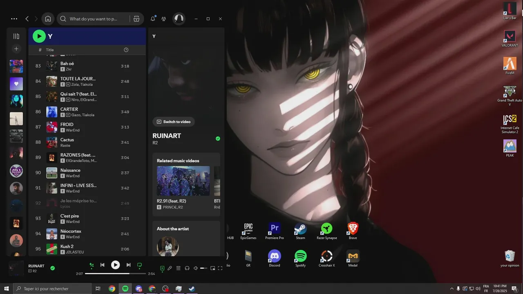The height and width of the screenshot is (294, 523).
Task: Toggle saved checkmark in bottom player bar
Action: coord(52,268)
